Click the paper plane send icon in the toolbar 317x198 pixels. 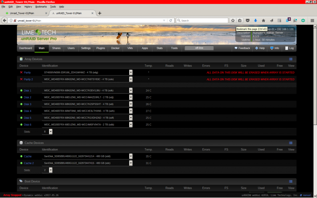[x=271, y=20]
